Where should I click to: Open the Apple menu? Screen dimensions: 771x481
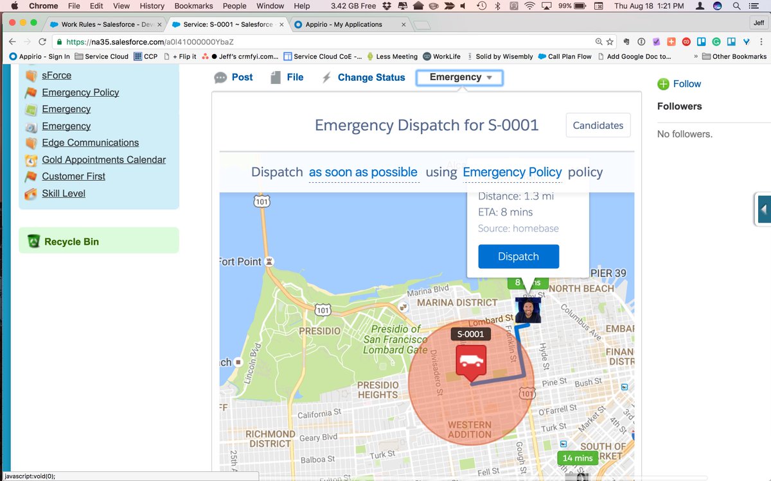[x=14, y=6]
